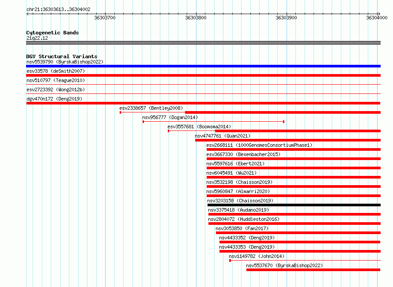Select the red dgv470n172 variant bar
This screenshot has width=393, height=287.
coord(203,103)
